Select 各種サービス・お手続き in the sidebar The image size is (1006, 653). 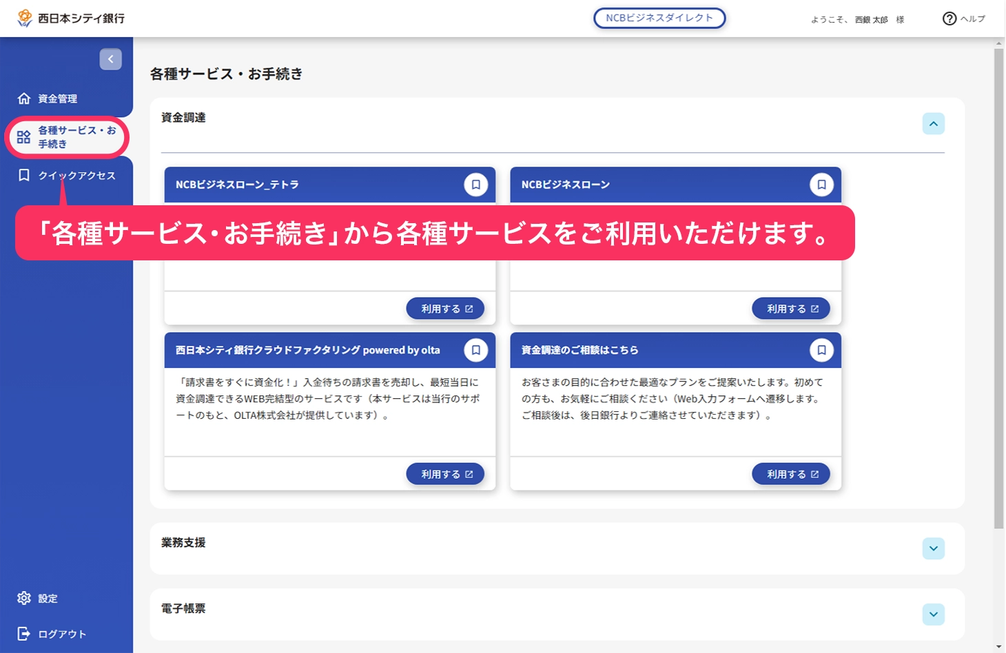[66, 137]
